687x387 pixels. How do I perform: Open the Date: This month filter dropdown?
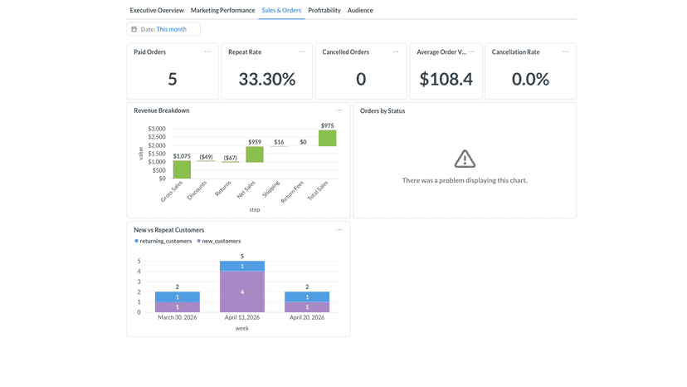point(163,29)
